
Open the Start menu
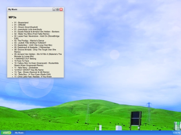(x=6, y=133)
